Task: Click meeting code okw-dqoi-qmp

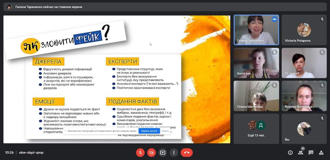Action: [x=31, y=153]
